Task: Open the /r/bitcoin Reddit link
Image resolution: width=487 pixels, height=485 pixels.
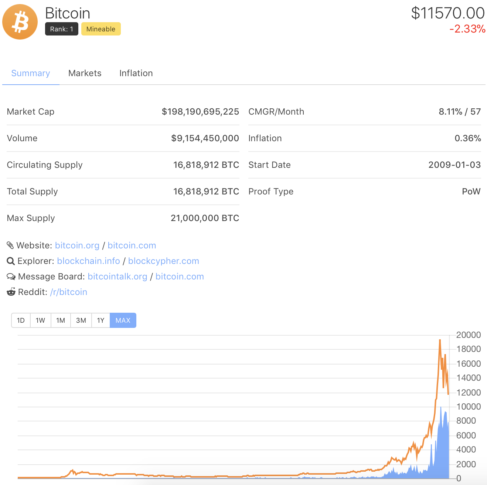Action: pyautogui.click(x=69, y=292)
